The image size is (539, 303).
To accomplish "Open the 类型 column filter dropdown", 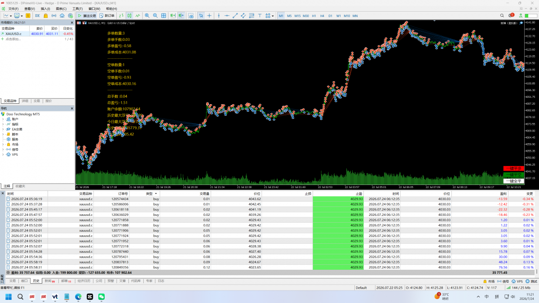I will [156, 193].
